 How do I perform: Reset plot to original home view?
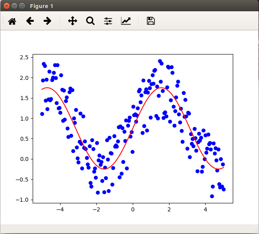click(12, 21)
